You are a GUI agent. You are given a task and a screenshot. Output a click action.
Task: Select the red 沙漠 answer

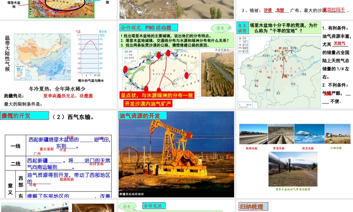click(x=268, y=10)
